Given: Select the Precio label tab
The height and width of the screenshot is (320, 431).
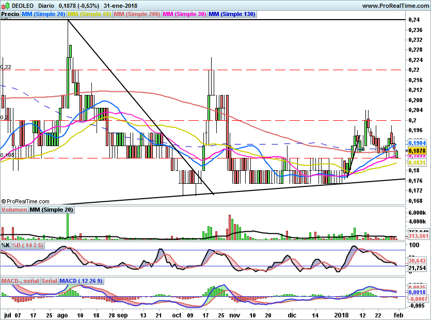Looking at the screenshot, I should pyautogui.click(x=10, y=14).
